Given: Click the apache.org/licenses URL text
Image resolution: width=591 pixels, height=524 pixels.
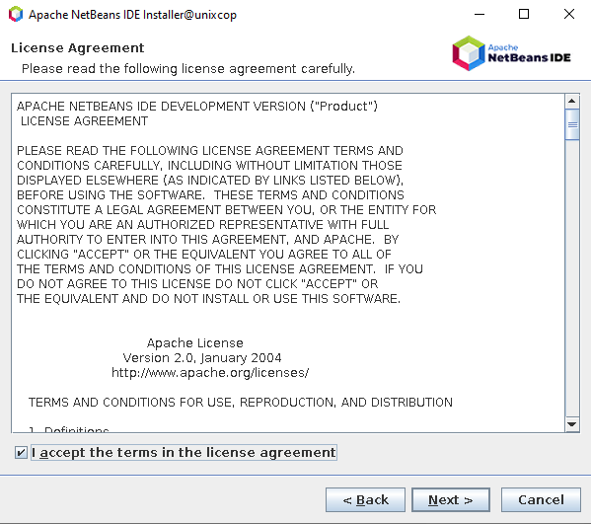Looking at the screenshot, I should (x=210, y=372).
